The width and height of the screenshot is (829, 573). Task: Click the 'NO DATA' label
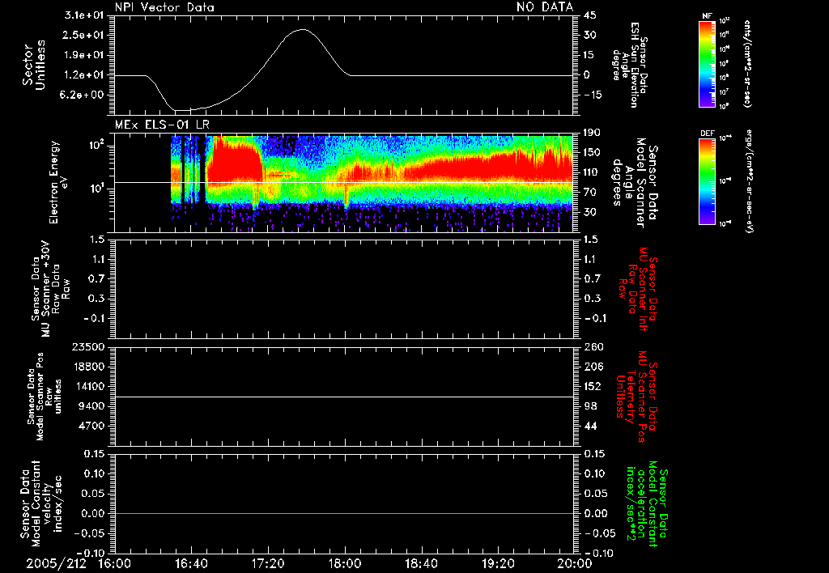545,7
